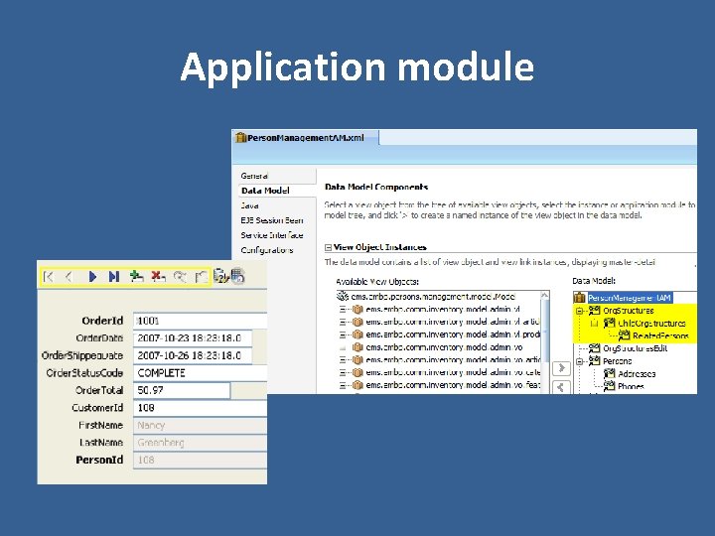Click briefcase icon on PersonManagementAM.xml tab
The height and width of the screenshot is (536, 715).
point(240,137)
